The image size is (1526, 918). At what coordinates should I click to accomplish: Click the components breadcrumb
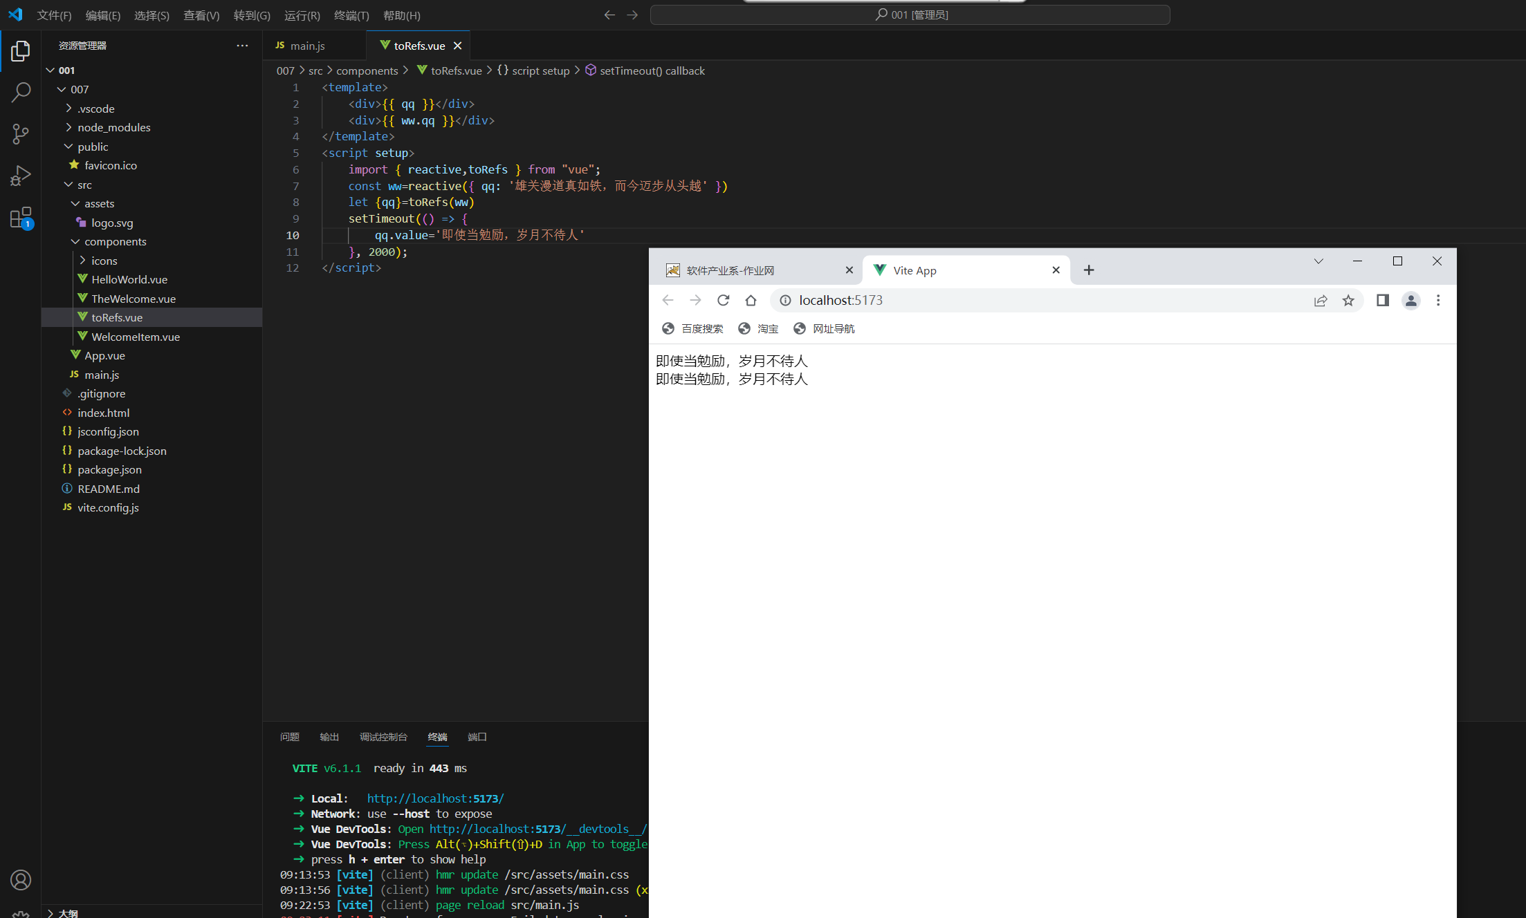367,71
